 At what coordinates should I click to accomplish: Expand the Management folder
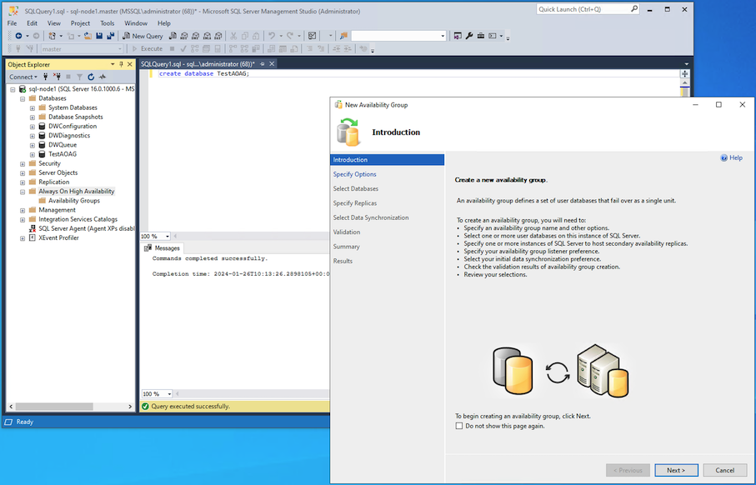(23, 210)
